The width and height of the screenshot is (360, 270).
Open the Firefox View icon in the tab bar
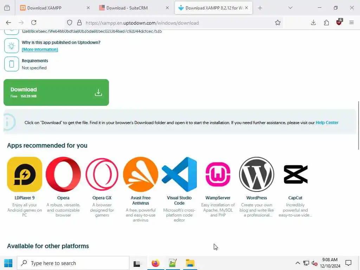pos(7,8)
